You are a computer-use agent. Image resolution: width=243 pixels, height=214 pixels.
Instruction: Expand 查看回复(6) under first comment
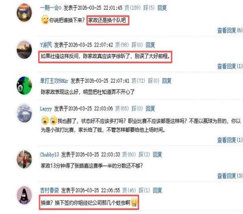230,30
